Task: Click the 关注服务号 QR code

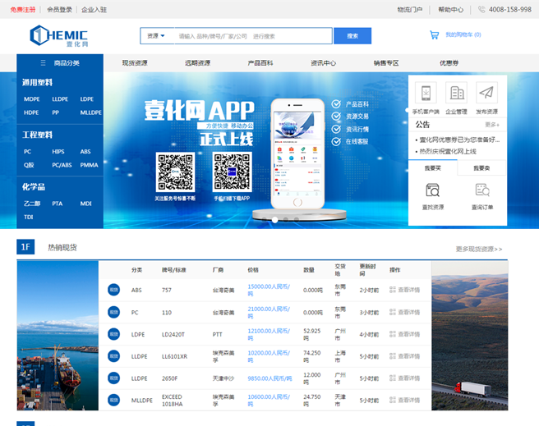Action: coord(175,172)
